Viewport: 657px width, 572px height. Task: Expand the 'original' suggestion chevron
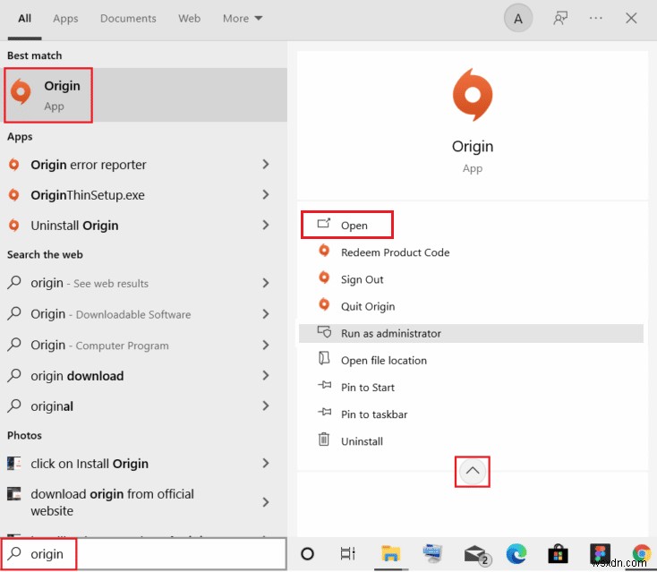pos(266,406)
